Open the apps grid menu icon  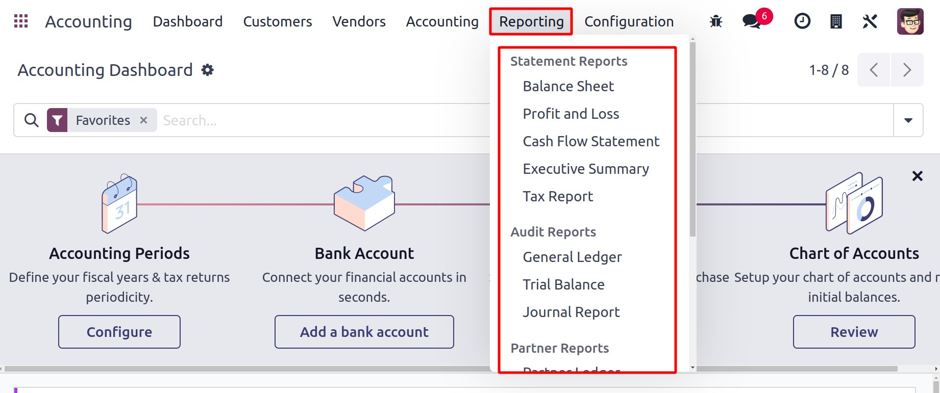pos(21,21)
